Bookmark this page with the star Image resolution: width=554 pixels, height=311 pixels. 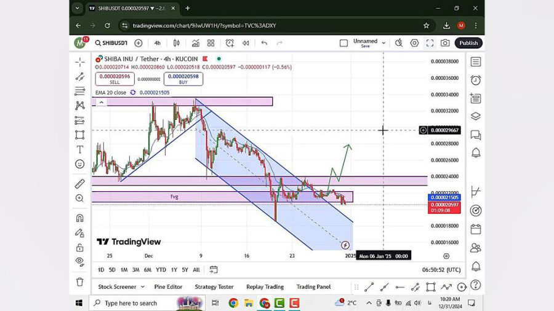[x=427, y=25]
